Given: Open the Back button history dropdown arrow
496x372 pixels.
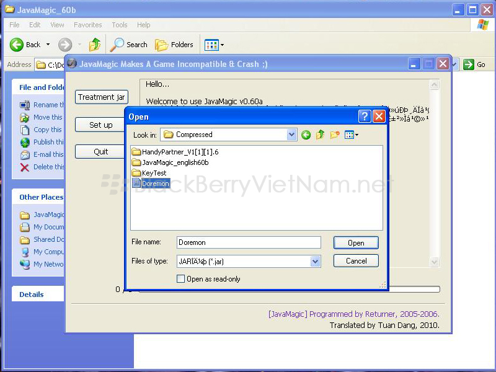Looking at the screenshot, I should coord(48,45).
